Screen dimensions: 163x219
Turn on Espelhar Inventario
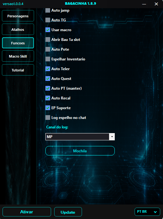point(48,59)
